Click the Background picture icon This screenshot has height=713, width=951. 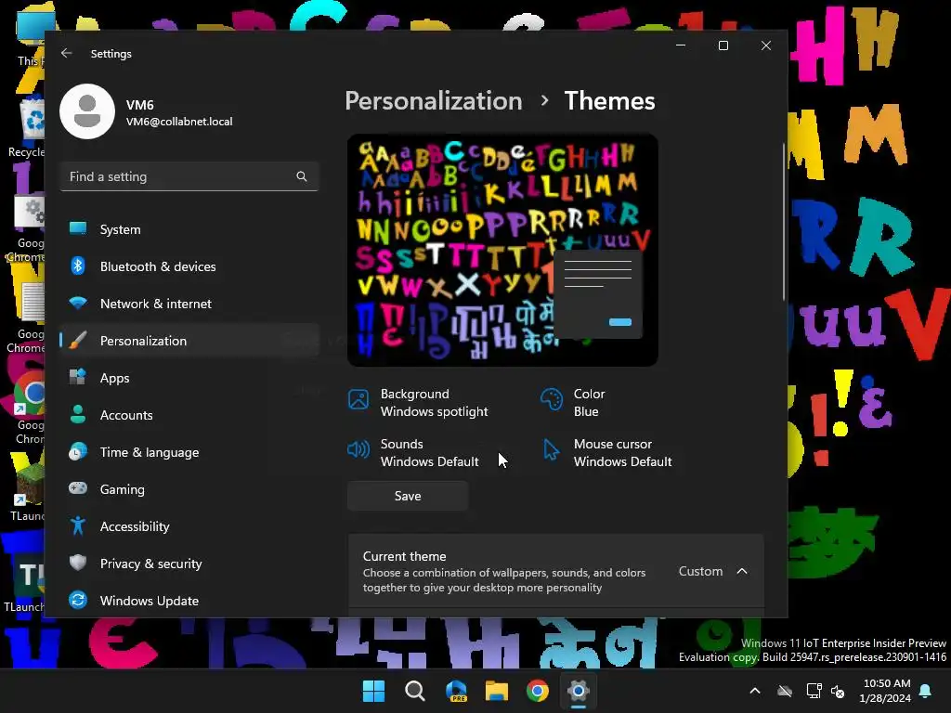[358, 399]
